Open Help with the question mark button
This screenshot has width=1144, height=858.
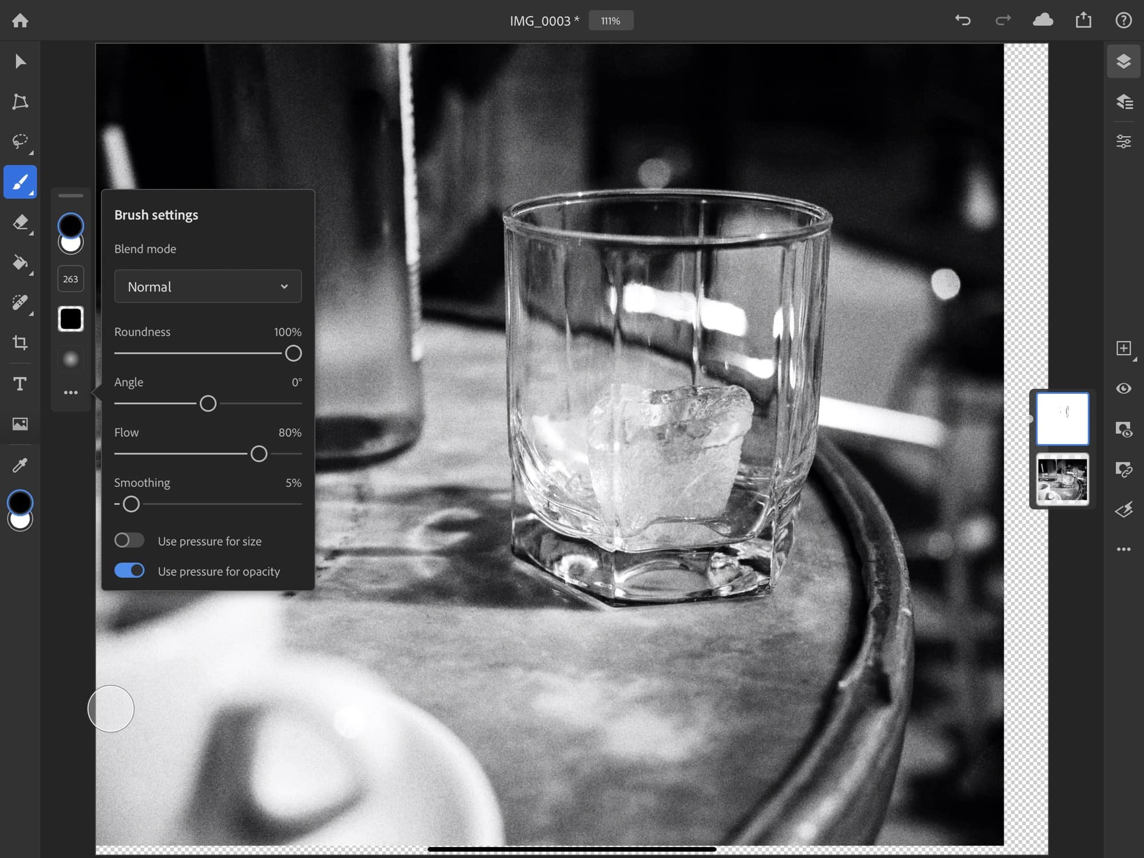1122,20
